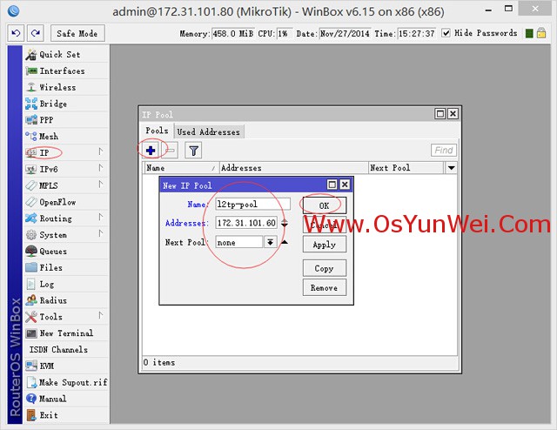Click Make Supout.rif

coord(66,382)
